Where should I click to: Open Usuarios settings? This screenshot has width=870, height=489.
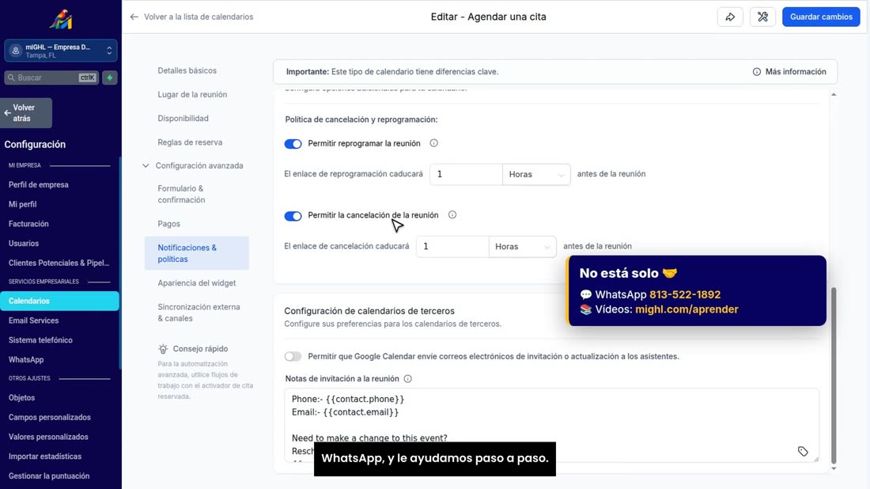pos(23,243)
